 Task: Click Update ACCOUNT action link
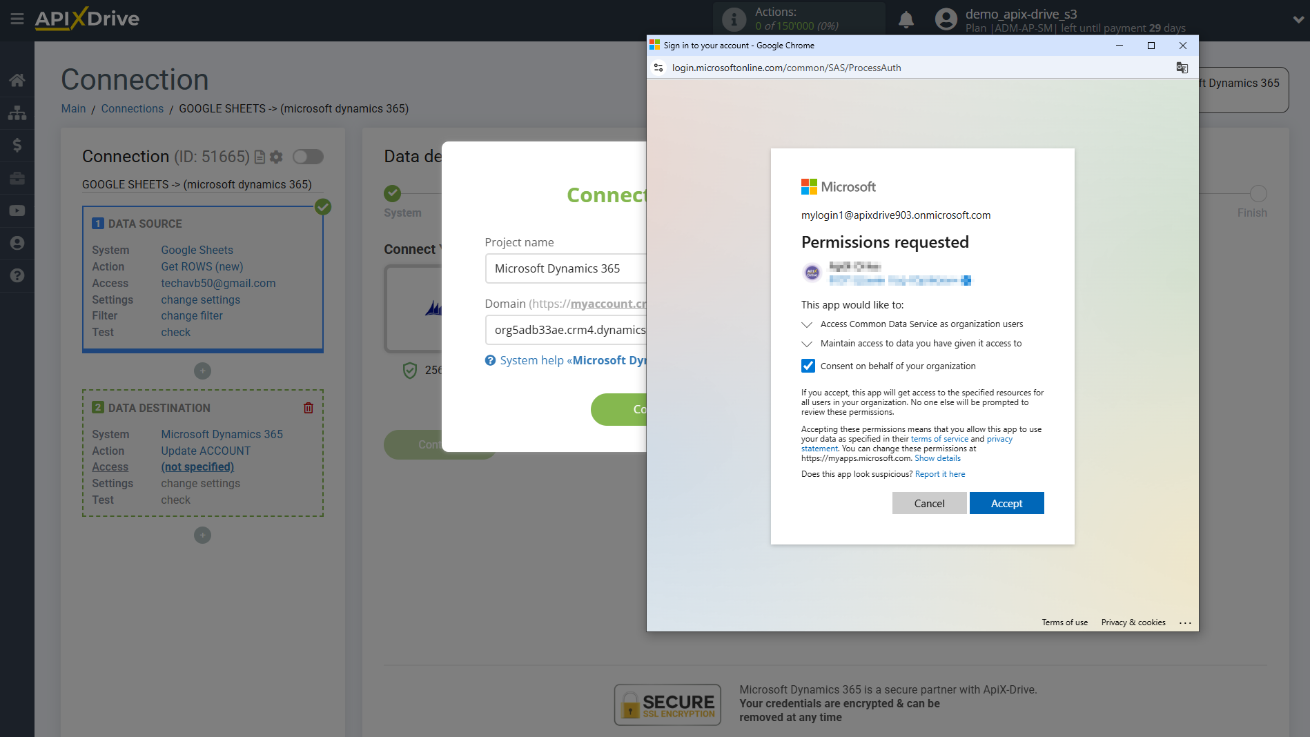click(x=206, y=451)
